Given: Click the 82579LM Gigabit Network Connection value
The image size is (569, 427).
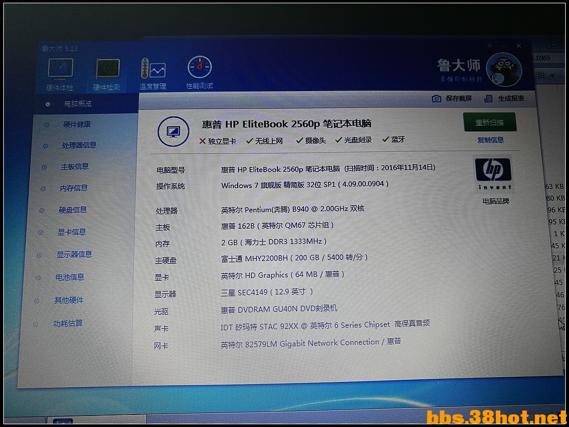Looking at the screenshot, I should tap(311, 343).
